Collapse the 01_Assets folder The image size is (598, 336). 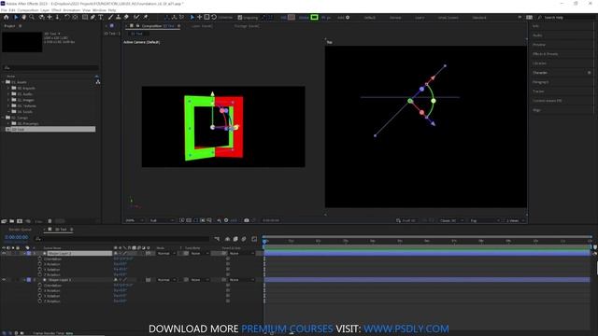coord(3,82)
